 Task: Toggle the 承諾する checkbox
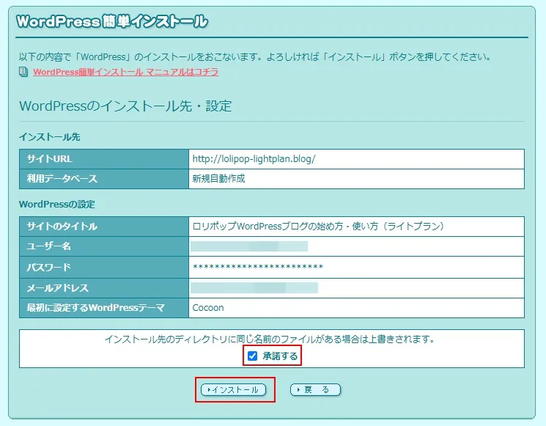tap(252, 356)
